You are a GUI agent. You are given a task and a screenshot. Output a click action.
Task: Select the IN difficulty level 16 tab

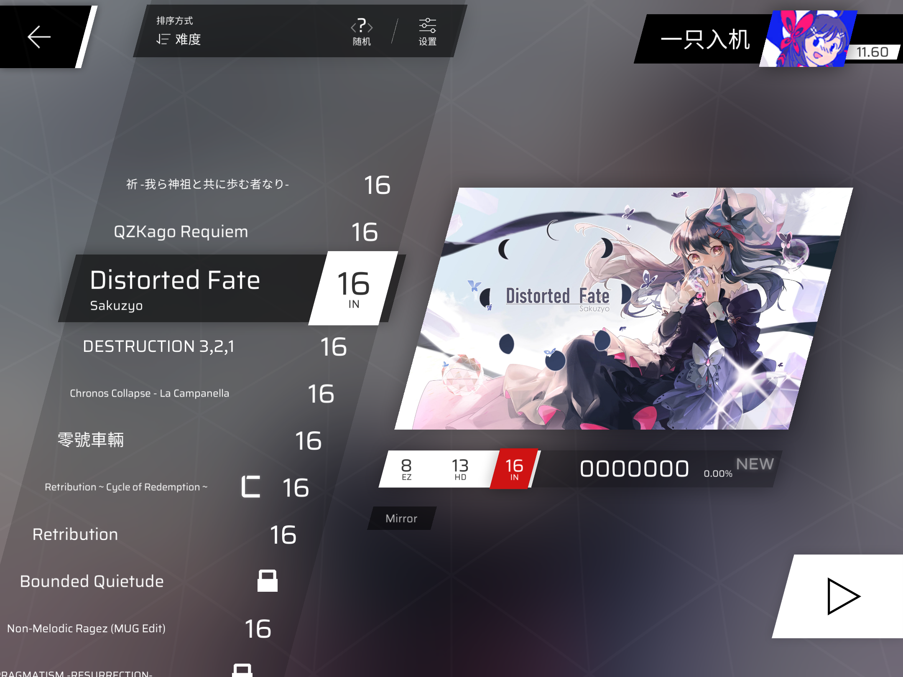(514, 469)
